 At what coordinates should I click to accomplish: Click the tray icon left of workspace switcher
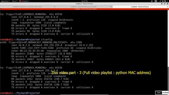point(152,1)
